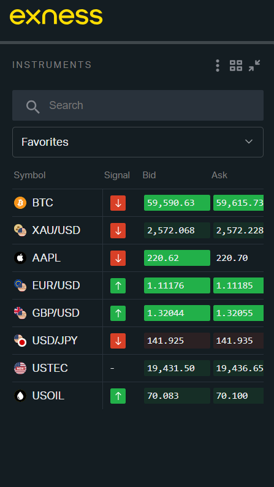274x487 pixels.
Task: Switch instruments to grid view
Action: 236,66
